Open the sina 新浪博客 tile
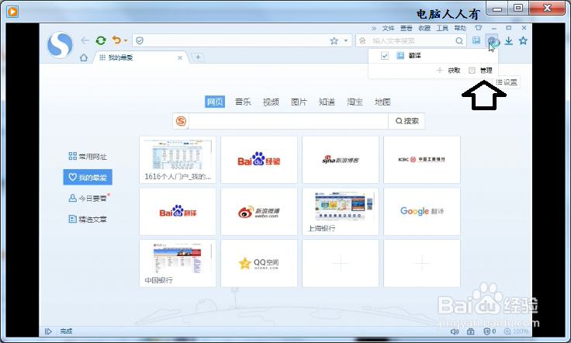The height and width of the screenshot is (343, 571). 341,160
